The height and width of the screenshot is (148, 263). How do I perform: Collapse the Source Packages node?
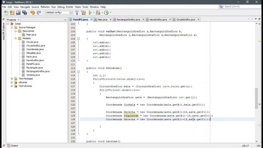[x=12, y=28]
